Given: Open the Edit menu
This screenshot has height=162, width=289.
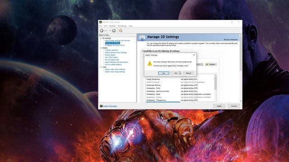Looking at the screenshot, I should click(x=105, y=26).
